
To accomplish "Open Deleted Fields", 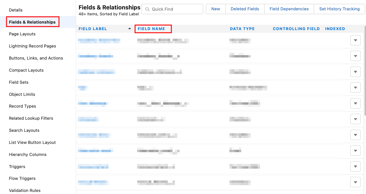I will (x=245, y=9).
